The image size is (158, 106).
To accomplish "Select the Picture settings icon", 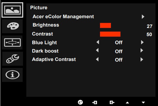I will [12, 10].
